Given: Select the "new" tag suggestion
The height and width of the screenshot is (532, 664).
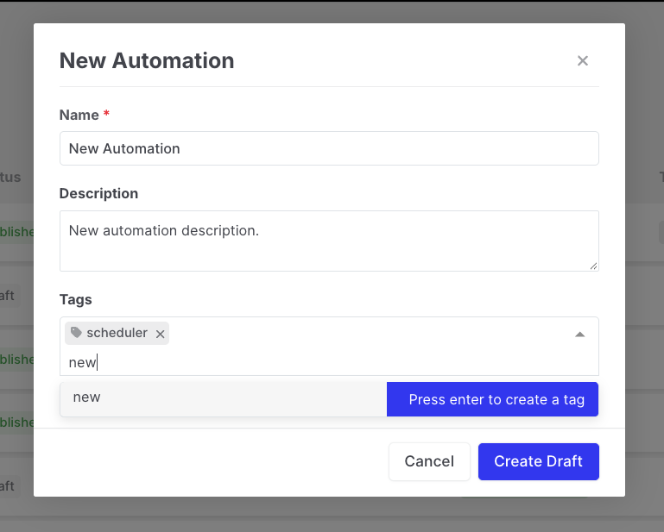Looking at the screenshot, I should [224, 399].
